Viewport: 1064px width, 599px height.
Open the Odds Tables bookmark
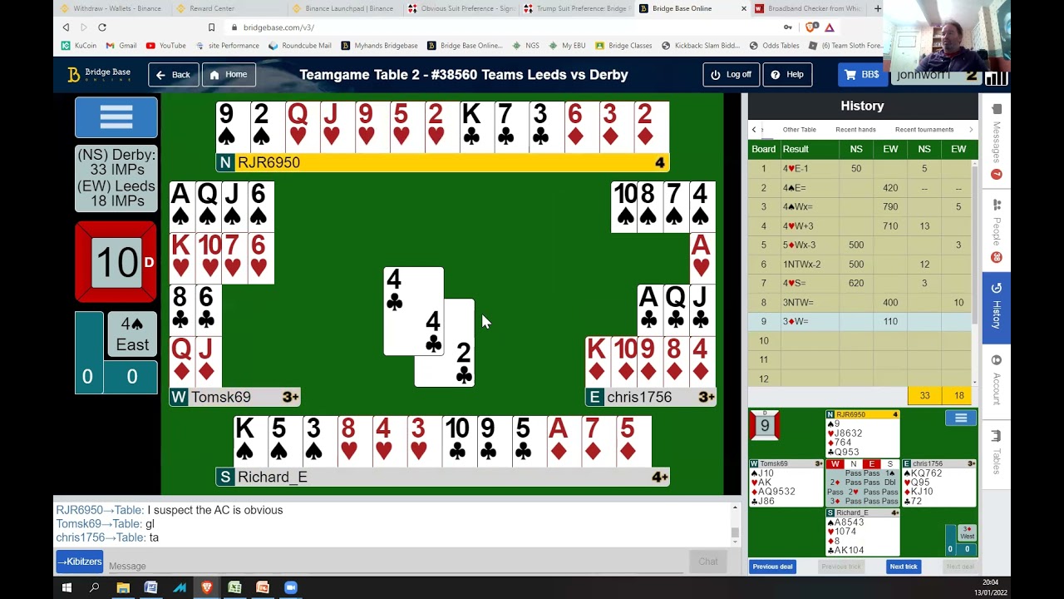tap(774, 46)
